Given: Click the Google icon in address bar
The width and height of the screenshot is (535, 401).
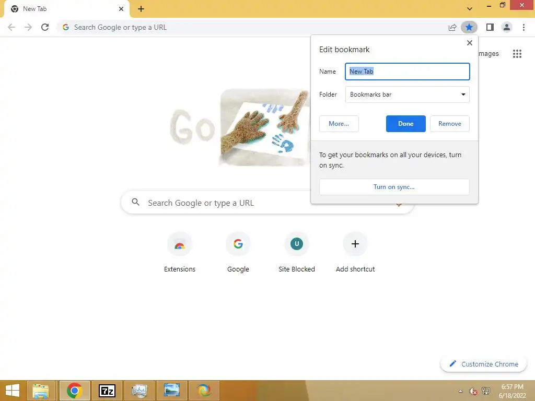Looking at the screenshot, I should pyautogui.click(x=66, y=27).
